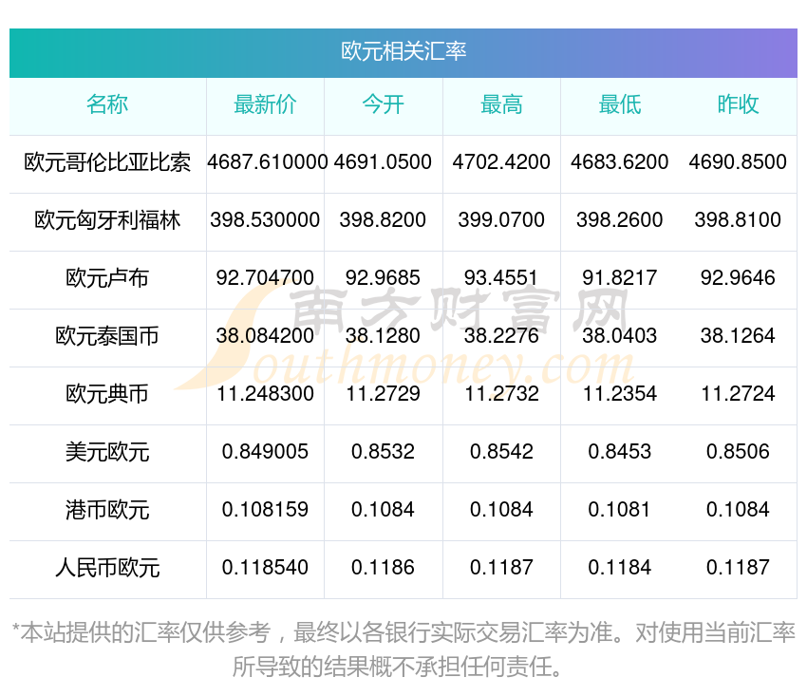Click high value 93.4551

pos(501,278)
